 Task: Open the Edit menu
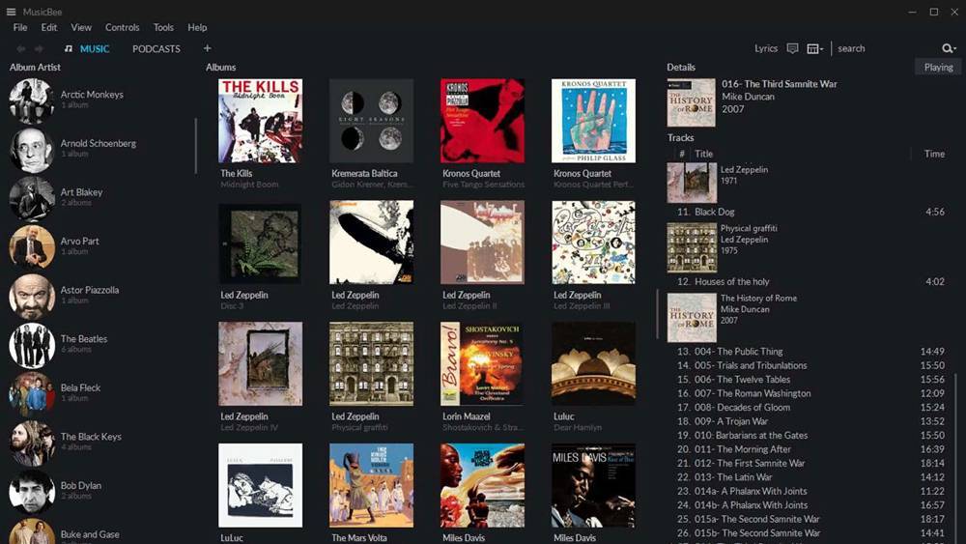tap(49, 27)
